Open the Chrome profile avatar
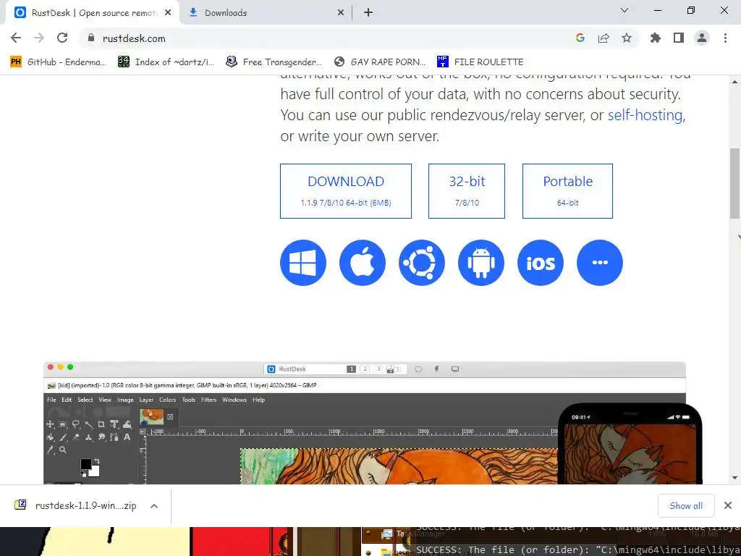741x556 pixels. point(702,38)
